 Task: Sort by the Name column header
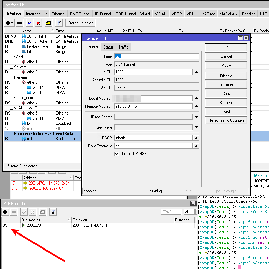(x=37, y=31)
